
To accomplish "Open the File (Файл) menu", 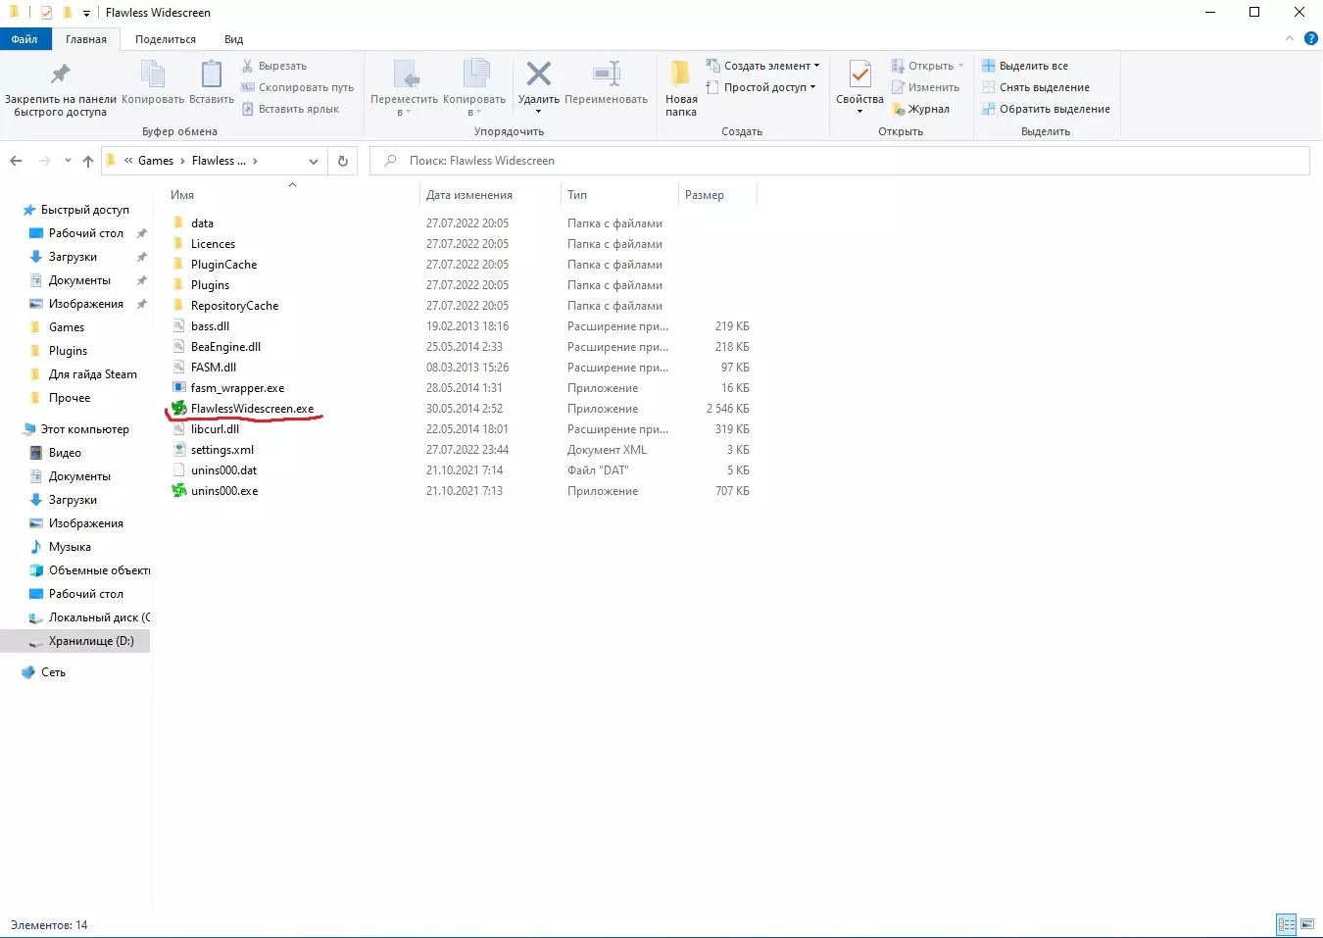I will 24,39.
